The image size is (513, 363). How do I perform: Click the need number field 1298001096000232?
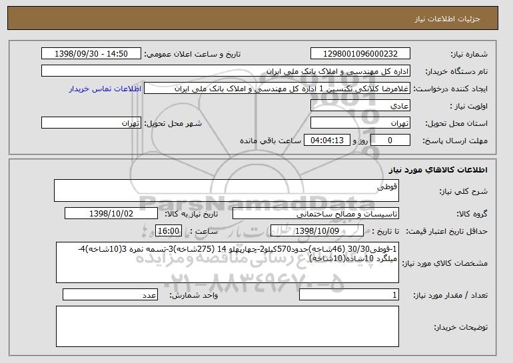tap(360, 54)
